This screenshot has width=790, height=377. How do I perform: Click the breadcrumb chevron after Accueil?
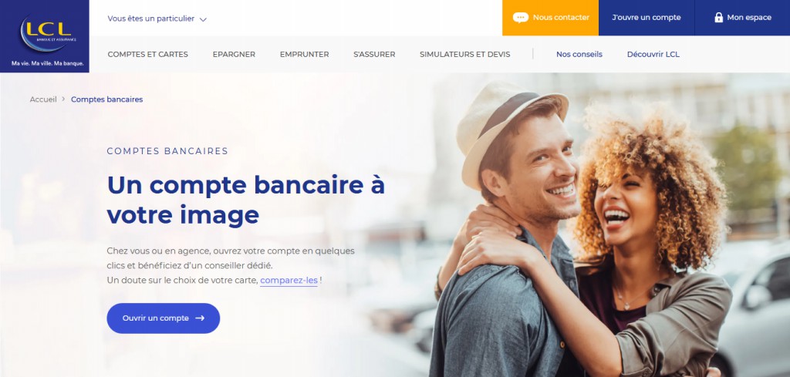(x=63, y=99)
